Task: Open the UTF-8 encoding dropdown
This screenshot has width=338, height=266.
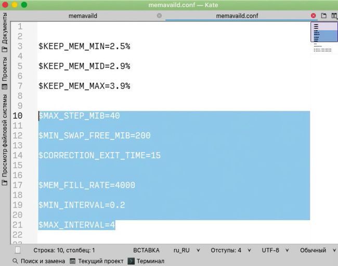Action: 275,250
